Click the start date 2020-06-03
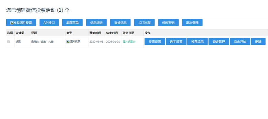 (x=96, y=42)
